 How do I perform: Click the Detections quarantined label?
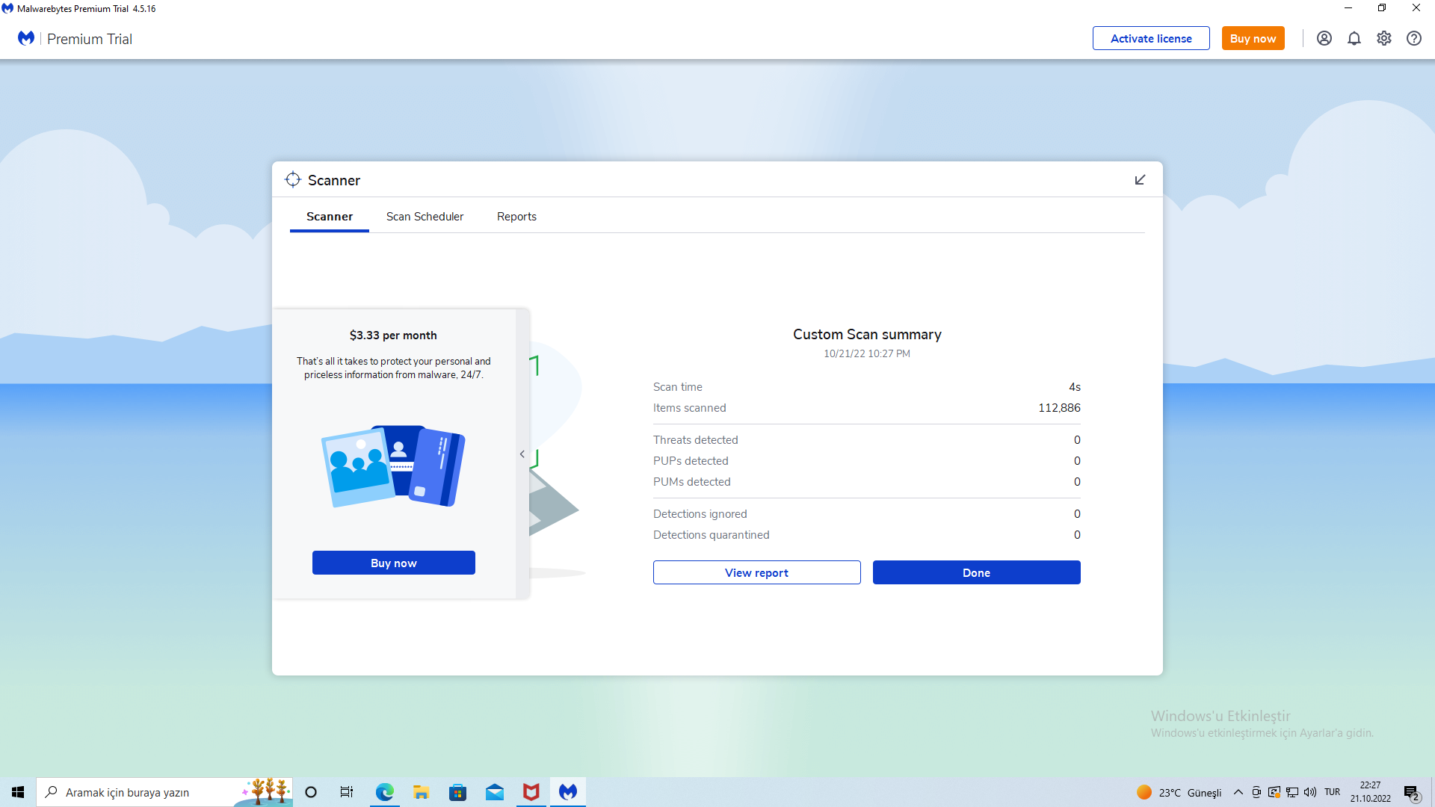tap(711, 535)
